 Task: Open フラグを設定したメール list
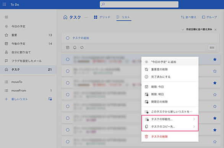[28, 61]
